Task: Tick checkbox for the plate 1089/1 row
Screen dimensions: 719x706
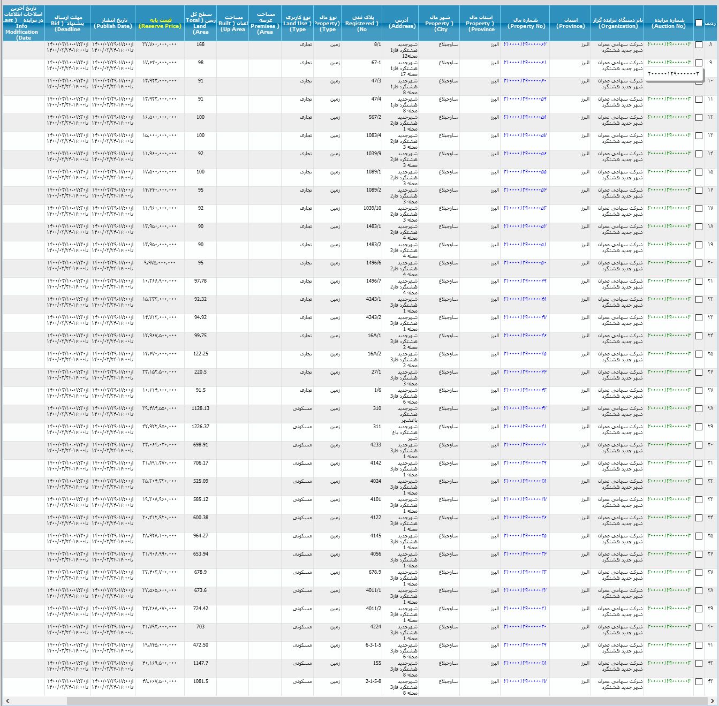Action: pyautogui.click(x=699, y=172)
